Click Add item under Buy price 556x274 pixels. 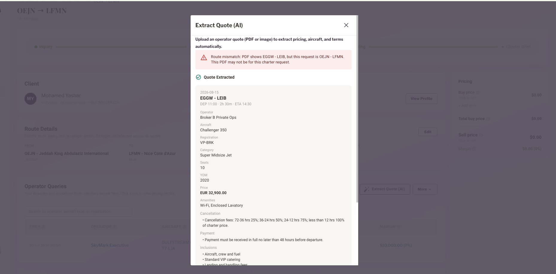tap(467, 106)
